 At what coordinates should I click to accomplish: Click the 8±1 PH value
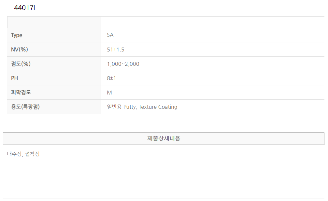(111, 78)
